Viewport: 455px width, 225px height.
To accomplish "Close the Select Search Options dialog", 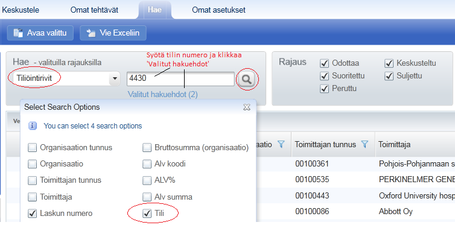I will pyautogui.click(x=247, y=107).
